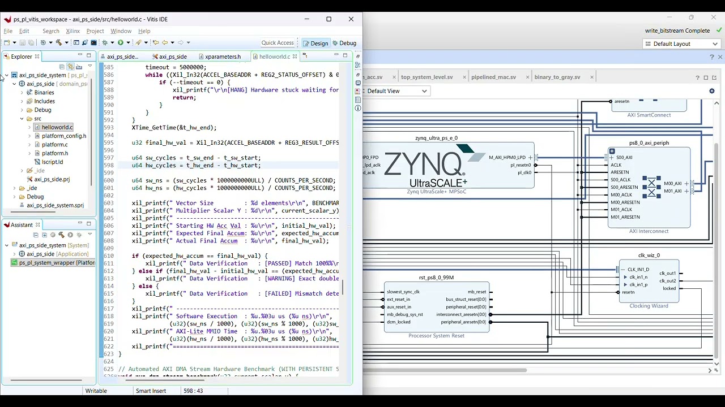Select lscript.ld in the Explorer tree
The height and width of the screenshot is (407, 725).
tap(52, 162)
